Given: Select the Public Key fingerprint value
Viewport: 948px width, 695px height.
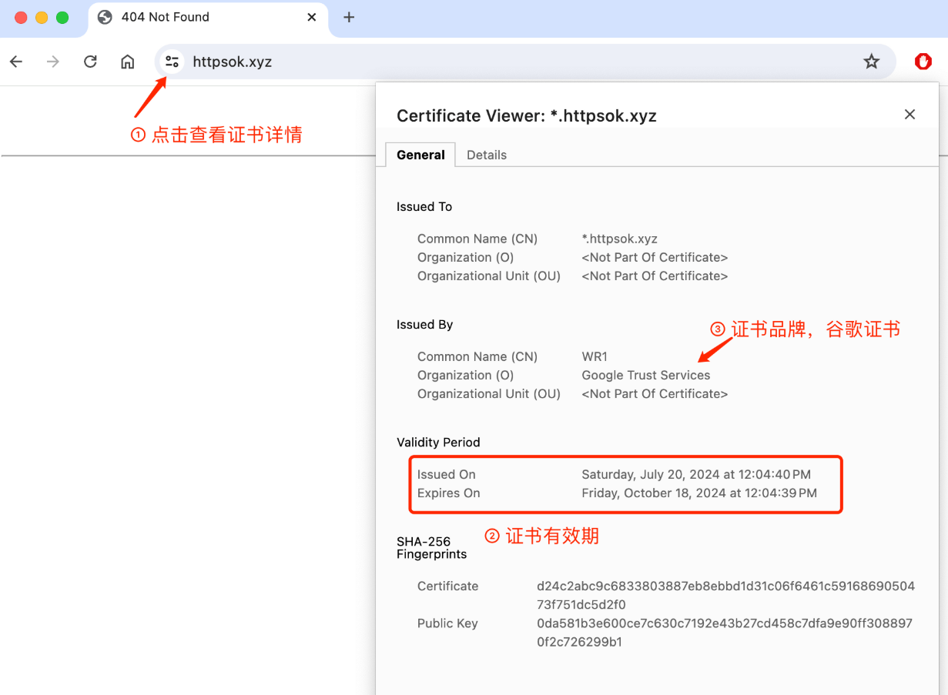Looking at the screenshot, I should pyautogui.click(x=725, y=632).
